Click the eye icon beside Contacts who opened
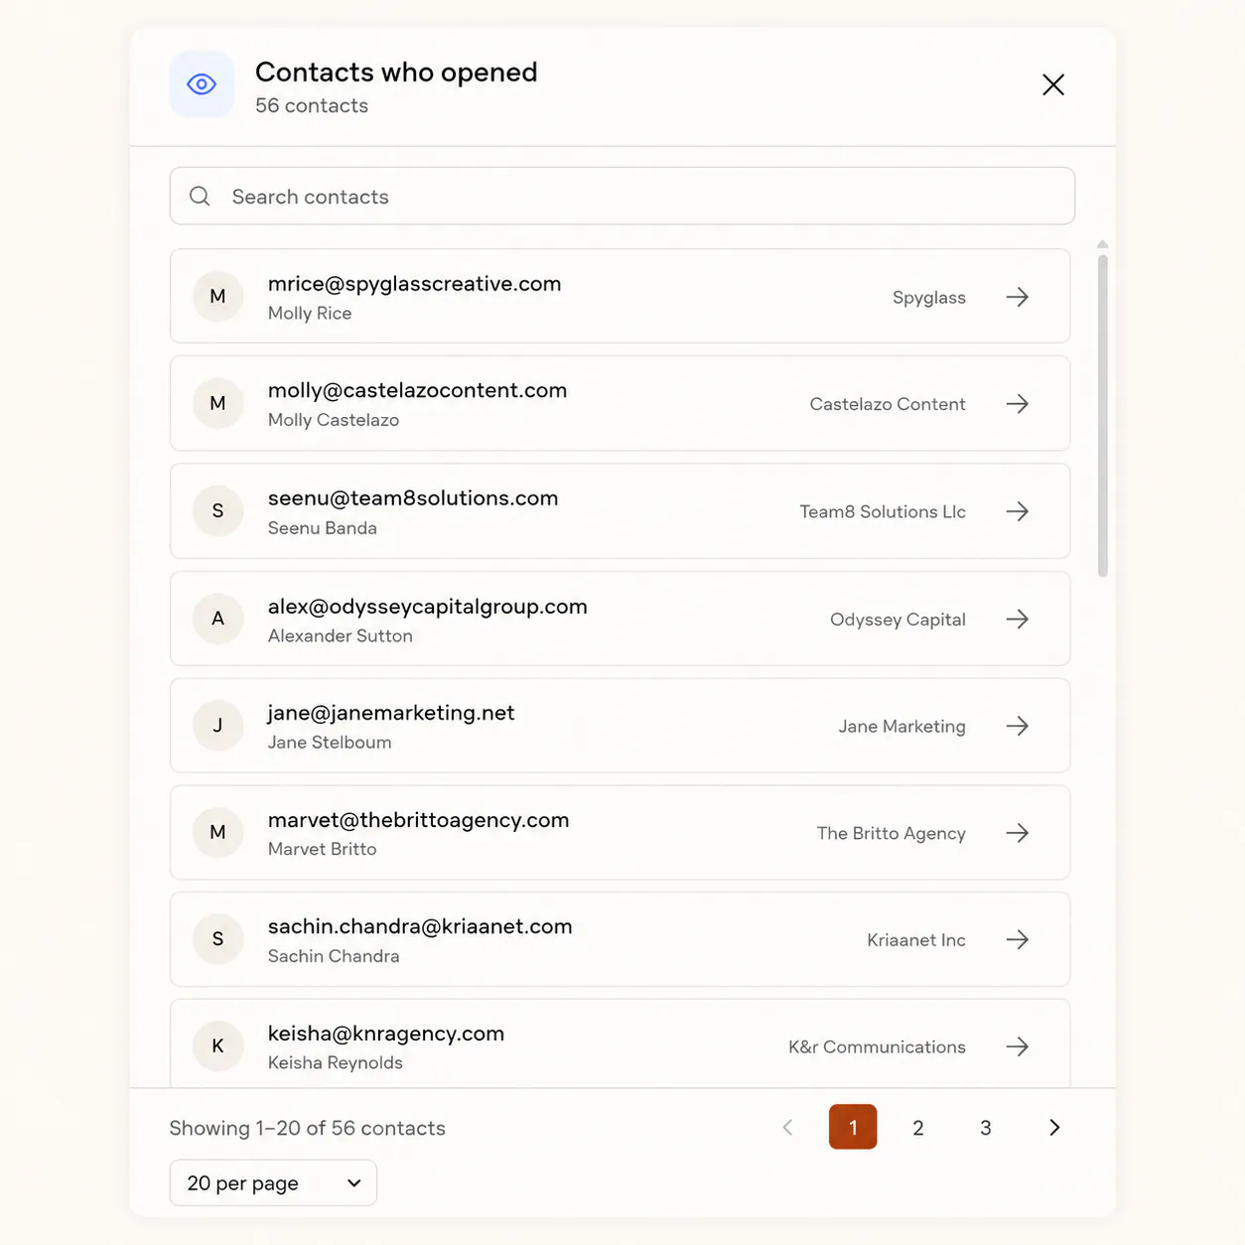This screenshot has width=1245, height=1245. click(202, 84)
